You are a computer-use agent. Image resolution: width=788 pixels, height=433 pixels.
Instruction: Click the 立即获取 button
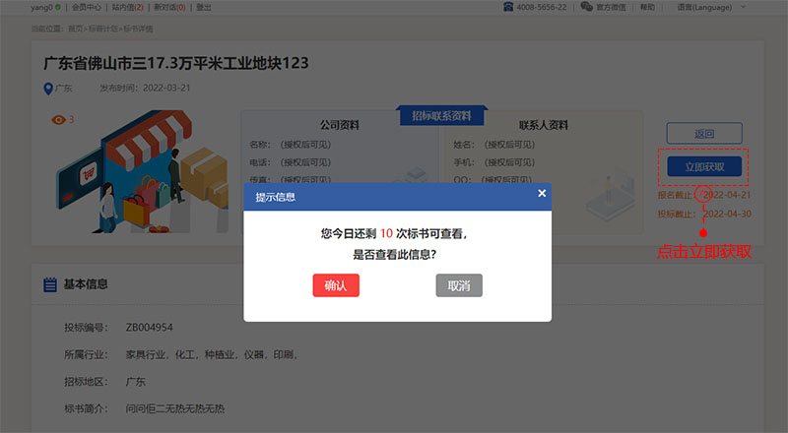pos(704,166)
